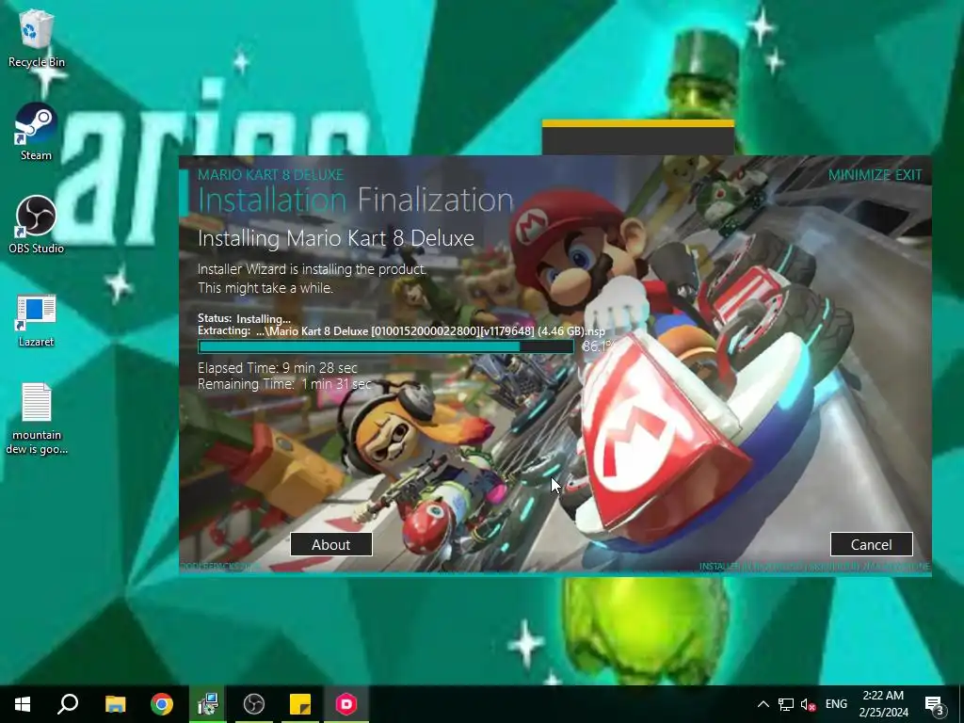The width and height of the screenshot is (964, 723).
Task: Switch to the installer taskbar icon
Action: point(208,704)
